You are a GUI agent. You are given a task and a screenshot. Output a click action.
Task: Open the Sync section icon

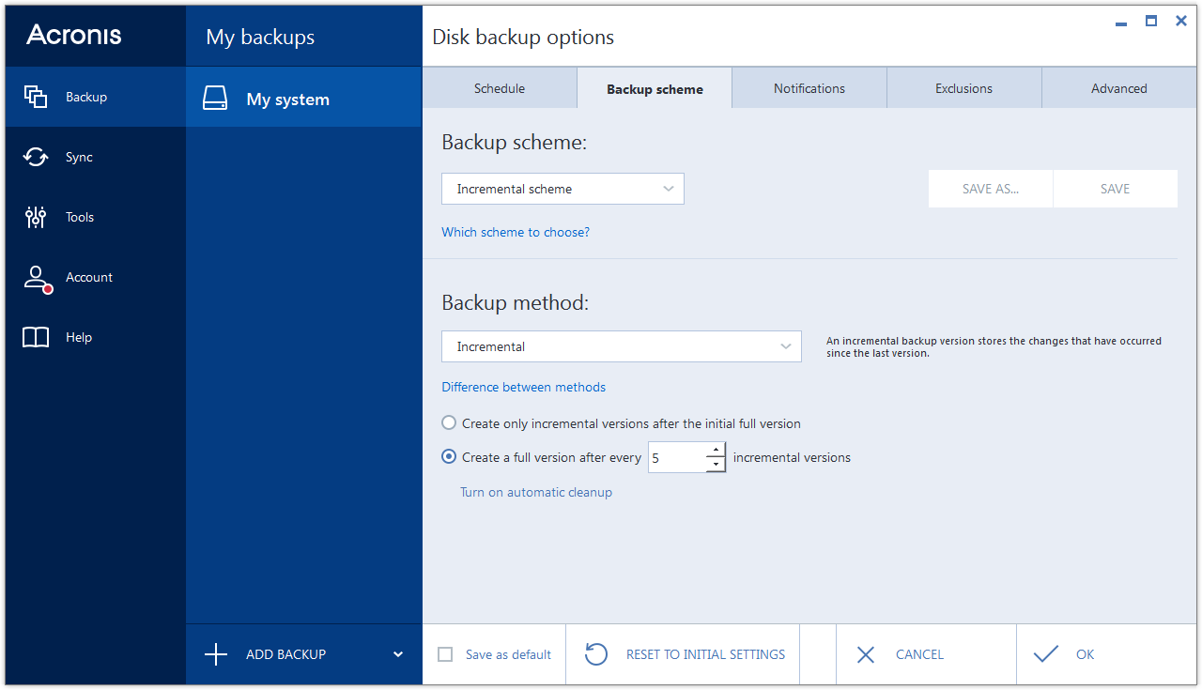pyautogui.click(x=36, y=157)
